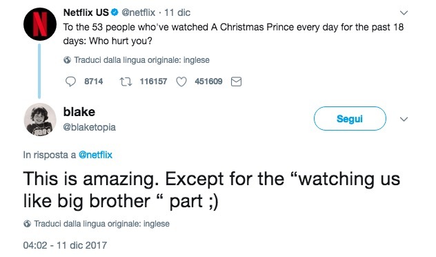The height and width of the screenshot is (257, 436).
Task: View the 116157 retweets count
Action: [153, 82]
